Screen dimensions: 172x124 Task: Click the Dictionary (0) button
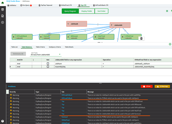[x=18, y=53]
